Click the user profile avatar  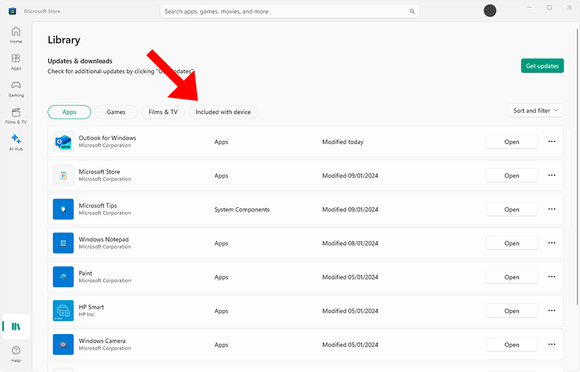pyautogui.click(x=489, y=11)
